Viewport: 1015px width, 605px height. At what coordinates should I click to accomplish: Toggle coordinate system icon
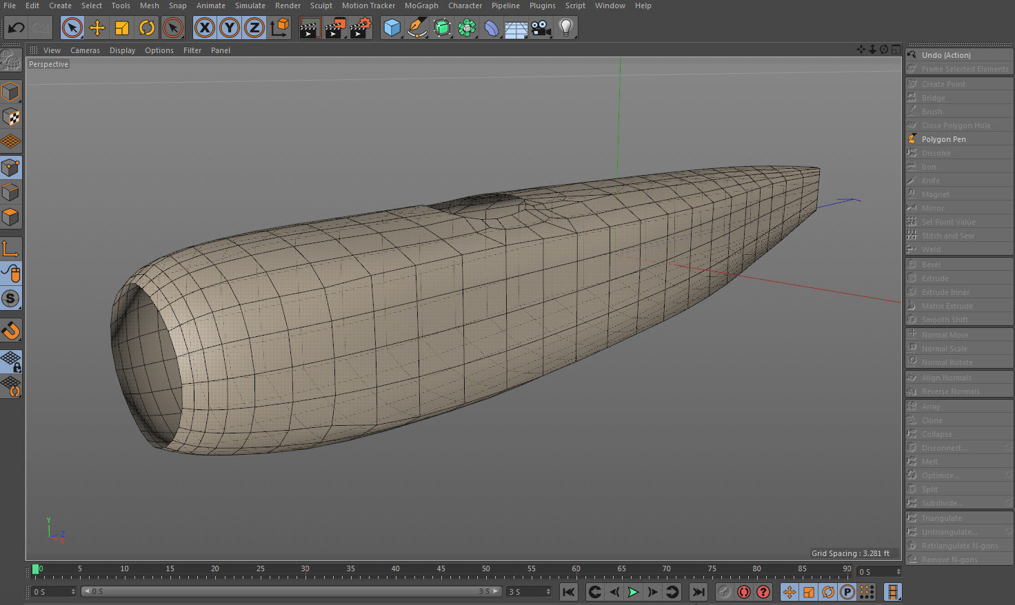point(280,28)
